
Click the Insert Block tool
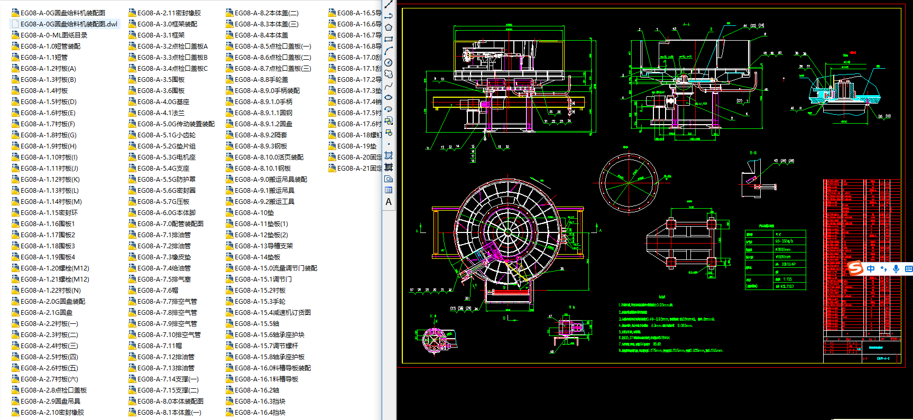(389, 120)
